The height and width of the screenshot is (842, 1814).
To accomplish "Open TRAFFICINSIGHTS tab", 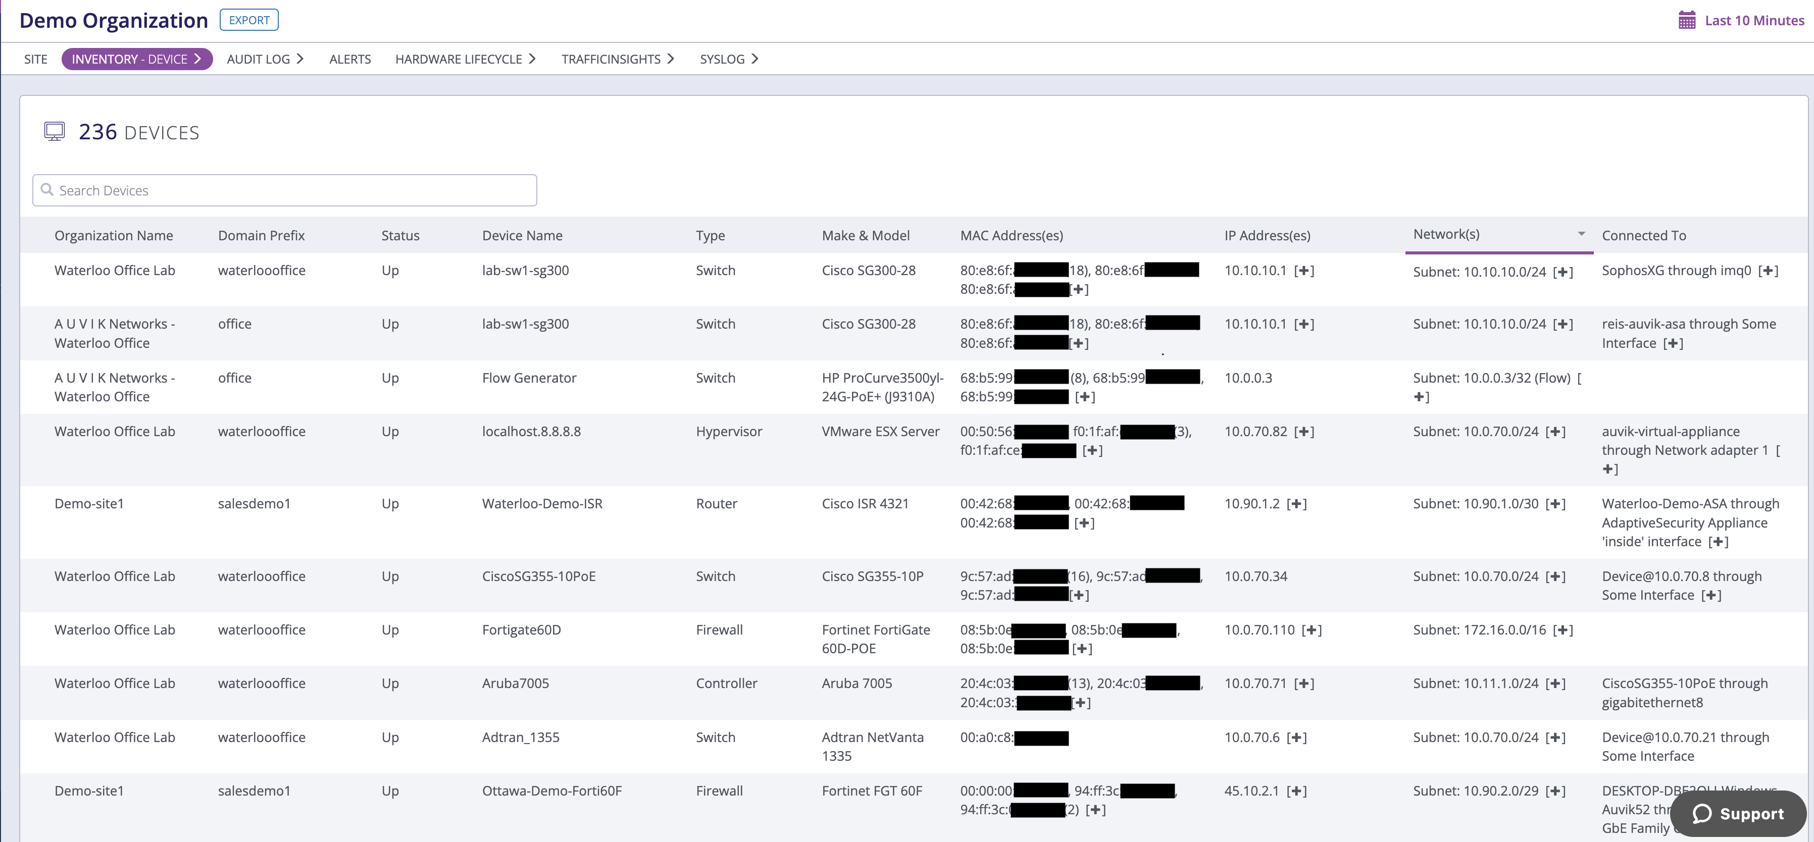I will 618,59.
